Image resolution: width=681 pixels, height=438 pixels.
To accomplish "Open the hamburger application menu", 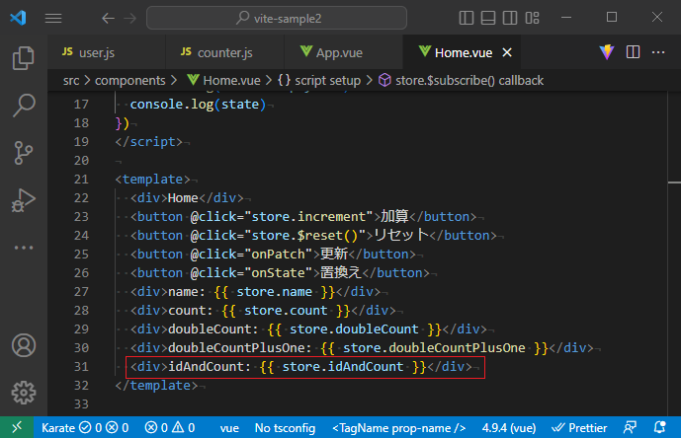I will [53, 18].
